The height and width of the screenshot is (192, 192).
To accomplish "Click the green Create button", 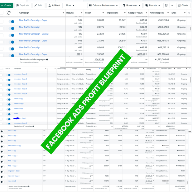I will click(6, 5).
